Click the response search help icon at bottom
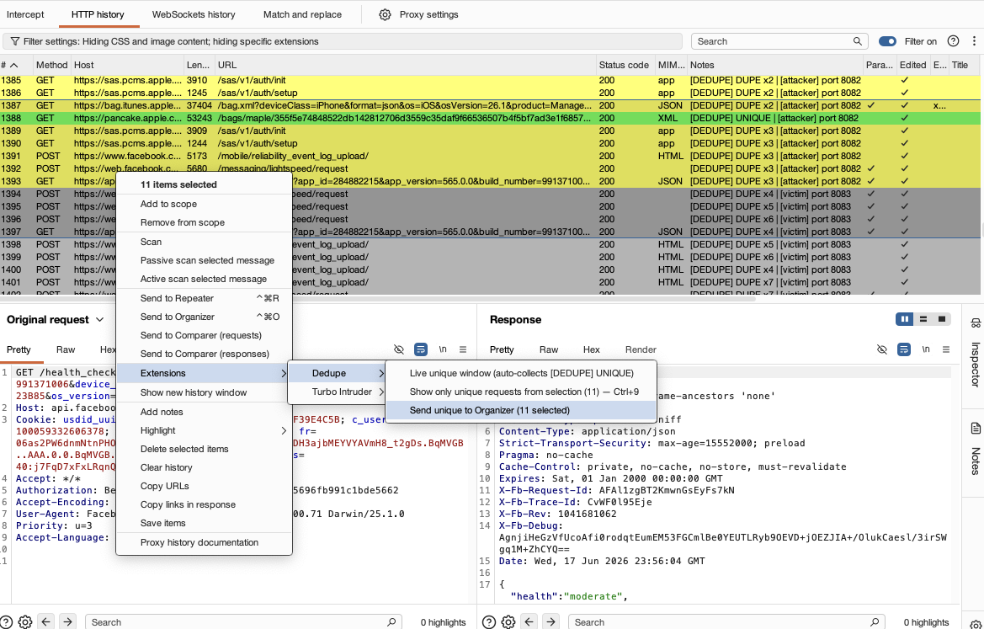 pos(489,622)
